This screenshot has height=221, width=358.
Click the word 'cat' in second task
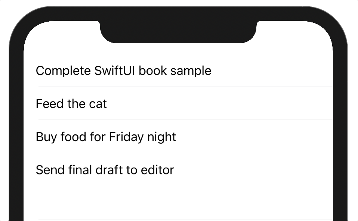[x=98, y=104]
